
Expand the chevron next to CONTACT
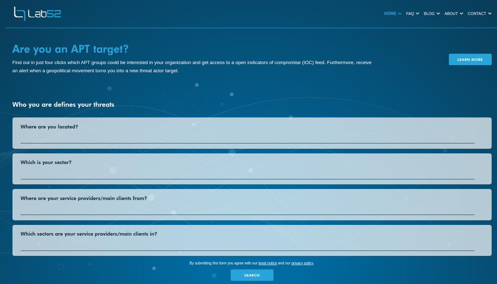[x=490, y=14]
